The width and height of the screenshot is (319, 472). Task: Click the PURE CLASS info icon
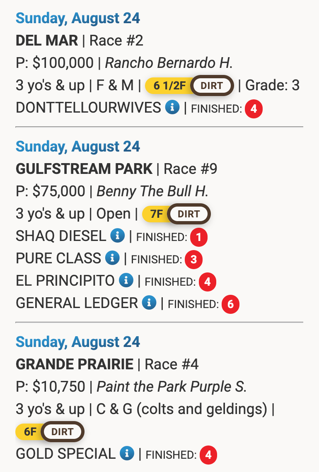tap(112, 258)
